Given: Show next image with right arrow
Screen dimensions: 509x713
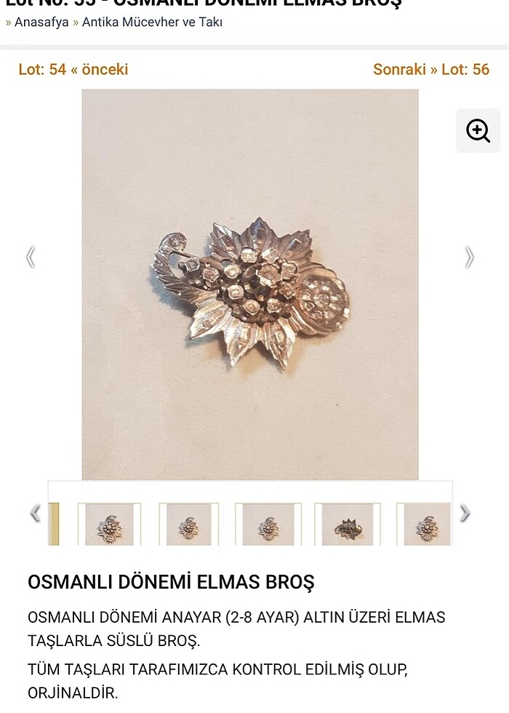Looking at the screenshot, I should coord(470,258).
